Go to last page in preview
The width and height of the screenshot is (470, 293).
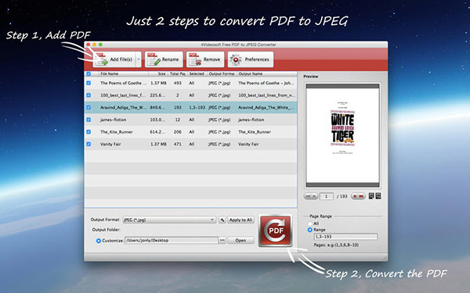point(362,196)
